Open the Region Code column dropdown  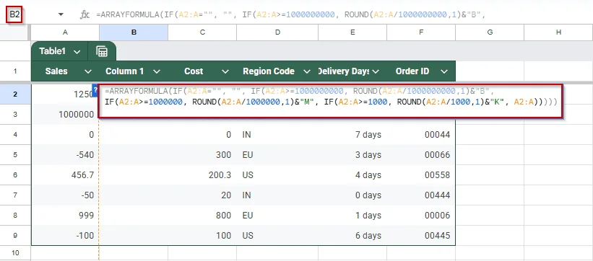coord(307,71)
